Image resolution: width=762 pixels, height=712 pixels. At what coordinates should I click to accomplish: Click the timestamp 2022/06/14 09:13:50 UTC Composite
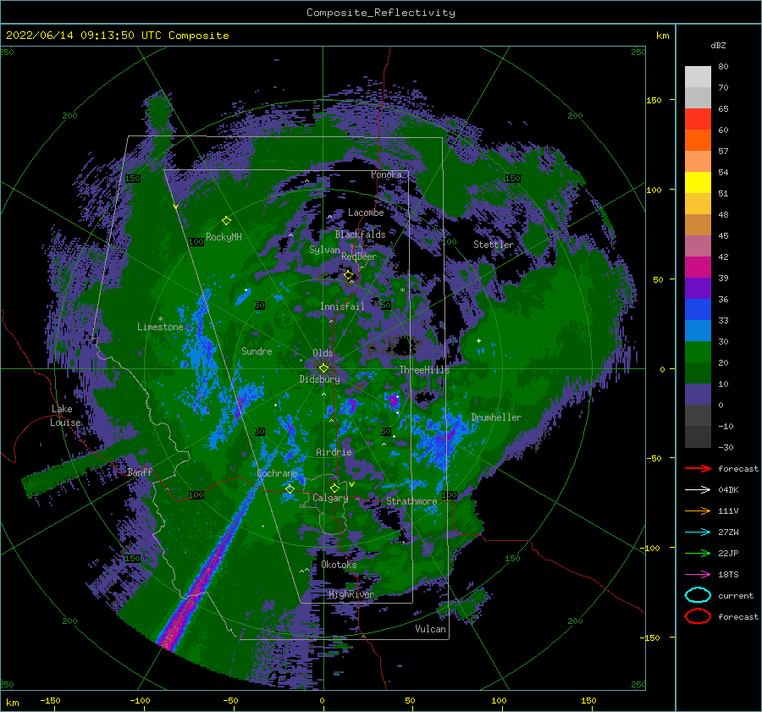point(117,36)
